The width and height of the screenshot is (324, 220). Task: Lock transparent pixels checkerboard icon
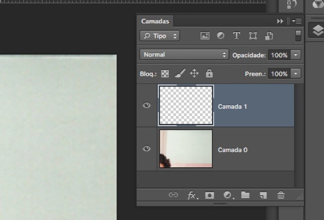pyautogui.click(x=165, y=74)
